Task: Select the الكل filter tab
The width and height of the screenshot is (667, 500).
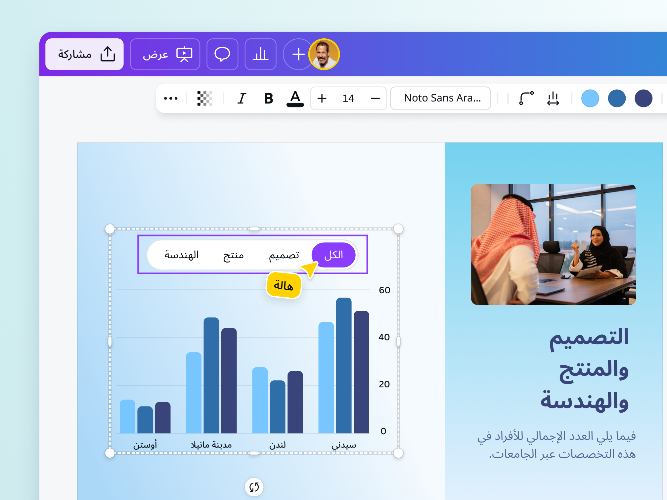Action: (333, 255)
